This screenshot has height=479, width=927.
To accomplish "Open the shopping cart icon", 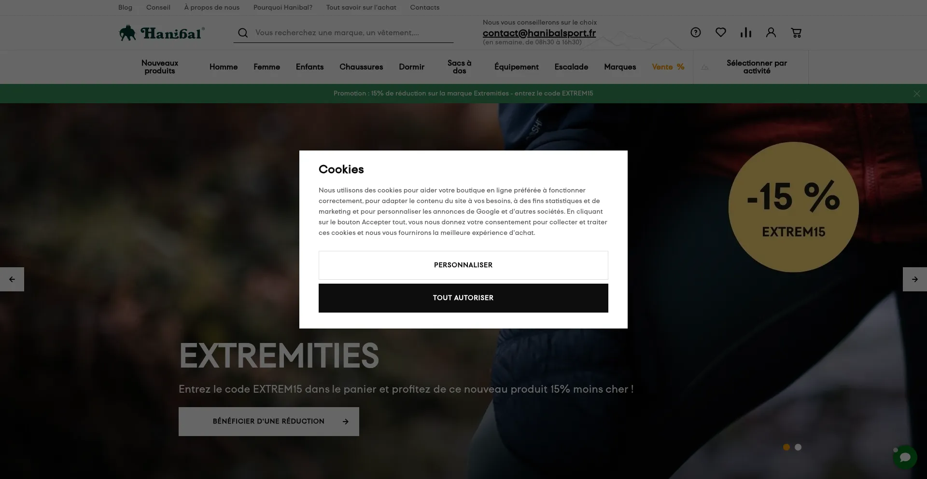I will [796, 32].
